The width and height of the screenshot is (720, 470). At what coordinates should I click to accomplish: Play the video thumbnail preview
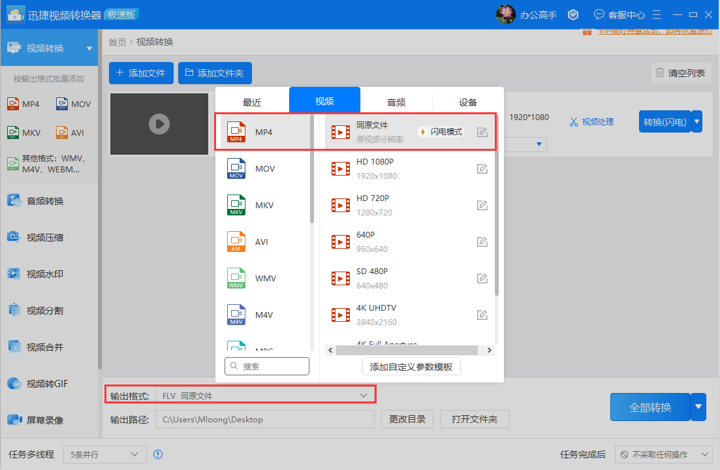[159, 123]
